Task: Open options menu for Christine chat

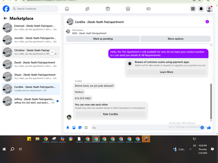Action: 52,52
